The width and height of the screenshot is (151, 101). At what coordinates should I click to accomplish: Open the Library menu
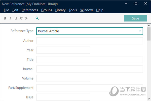[60, 10]
